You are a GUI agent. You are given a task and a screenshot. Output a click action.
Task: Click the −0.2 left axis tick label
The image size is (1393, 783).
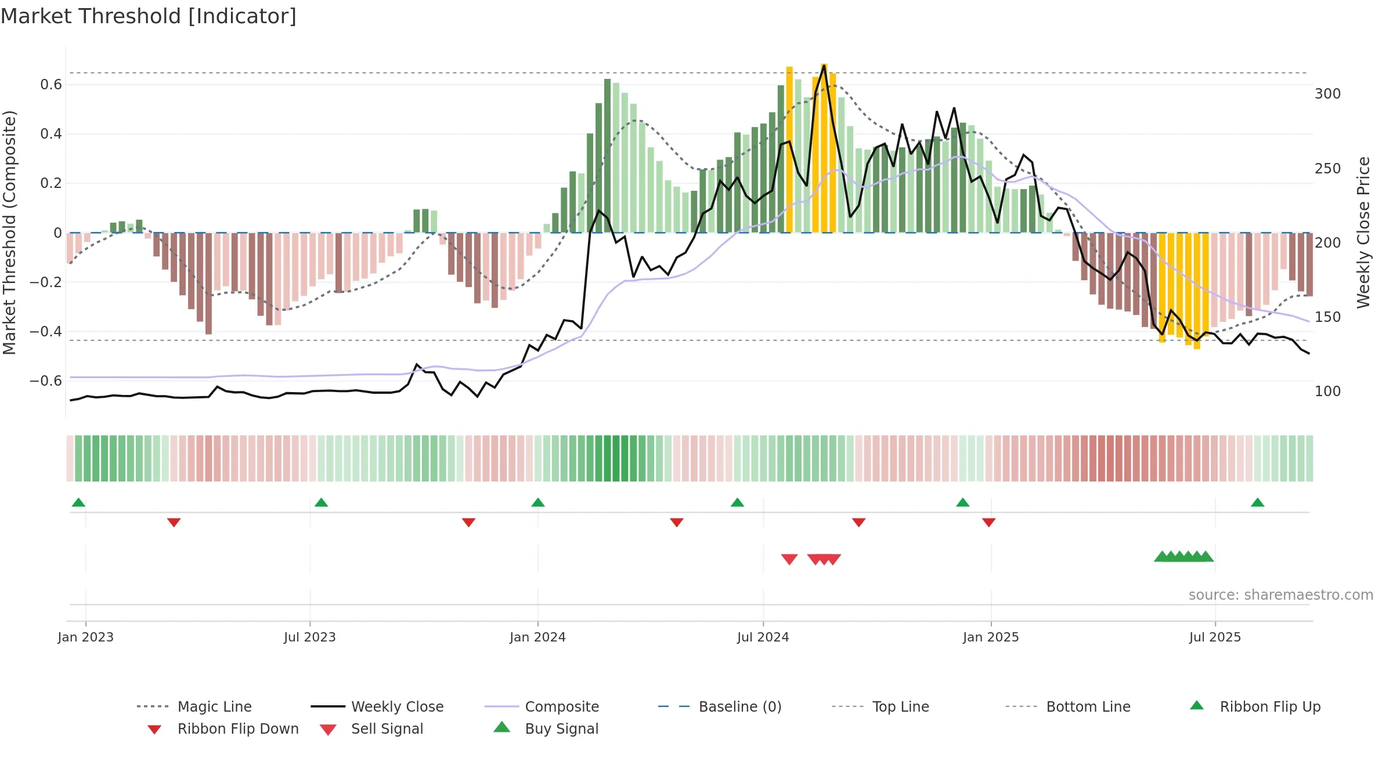pos(46,282)
